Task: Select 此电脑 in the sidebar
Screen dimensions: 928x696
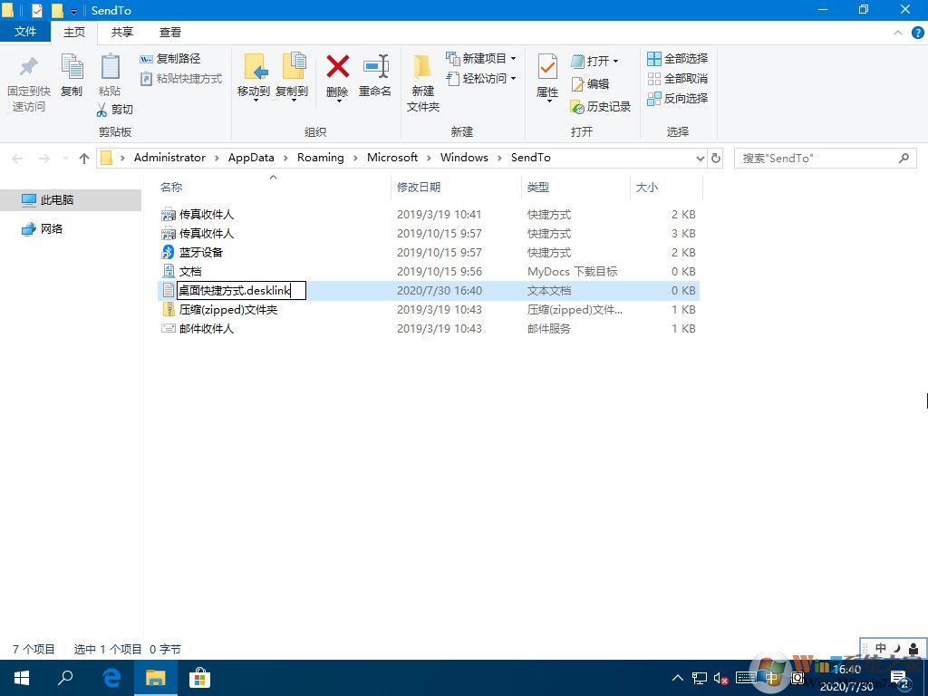Action: pyautogui.click(x=56, y=199)
